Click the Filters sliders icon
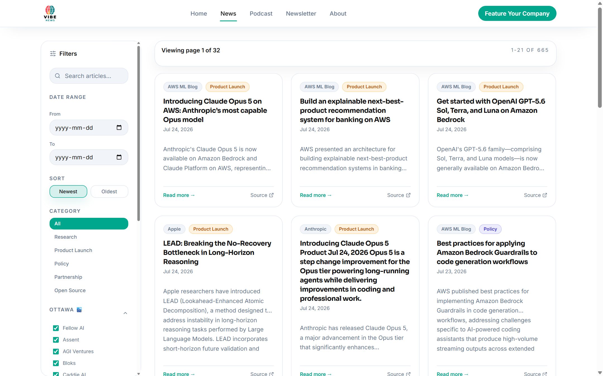The width and height of the screenshot is (603, 376). [53, 53]
